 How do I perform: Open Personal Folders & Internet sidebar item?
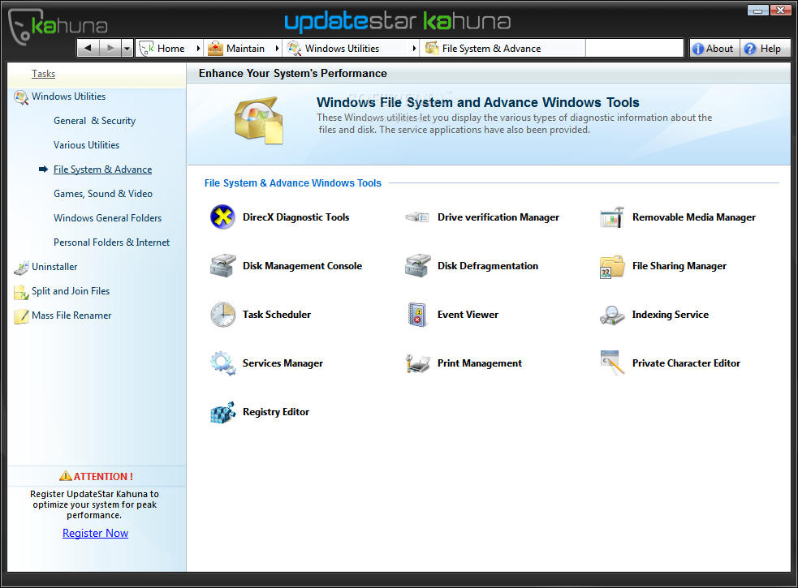112,242
